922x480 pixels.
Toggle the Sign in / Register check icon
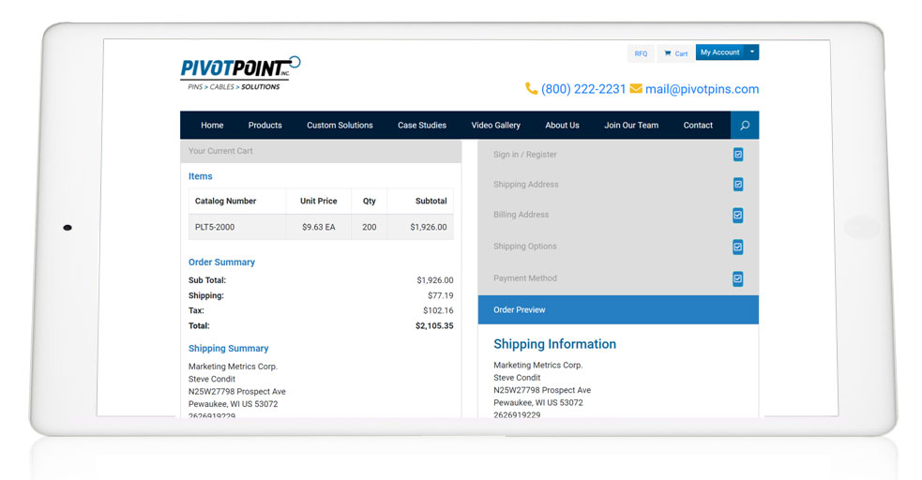coord(738,155)
